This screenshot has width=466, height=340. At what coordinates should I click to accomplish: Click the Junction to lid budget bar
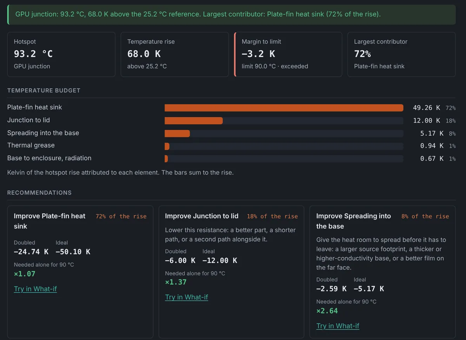284,120
